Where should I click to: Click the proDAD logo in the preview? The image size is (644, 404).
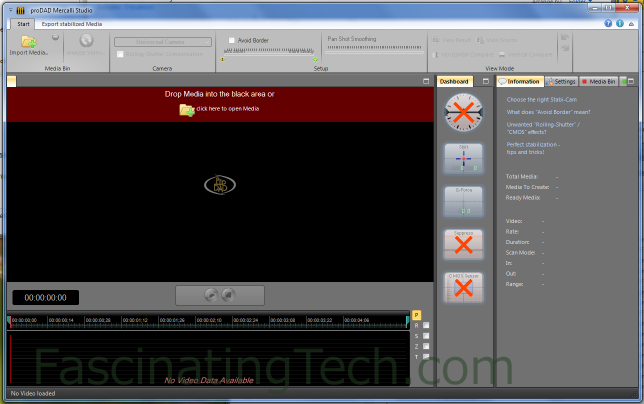coord(220,184)
